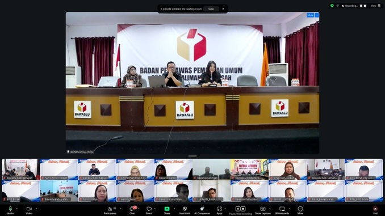View the people in the waiting room
The height and width of the screenshot is (216, 385).
click(211, 9)
